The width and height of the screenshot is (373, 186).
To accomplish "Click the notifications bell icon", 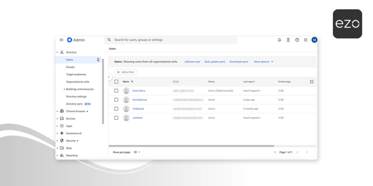I will pos(279,40).
